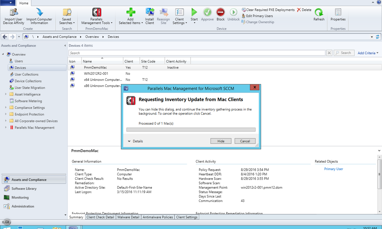The width and height of the screenshot is (382, 229).
Task: Cancel the inventory update request
Action: [x=245, y=141]
